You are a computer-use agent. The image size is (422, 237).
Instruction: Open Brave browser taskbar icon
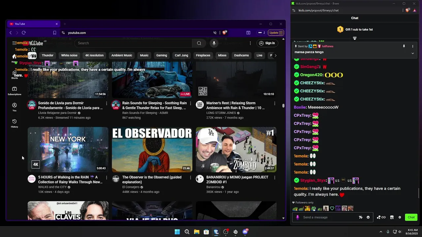click(216, 232)
